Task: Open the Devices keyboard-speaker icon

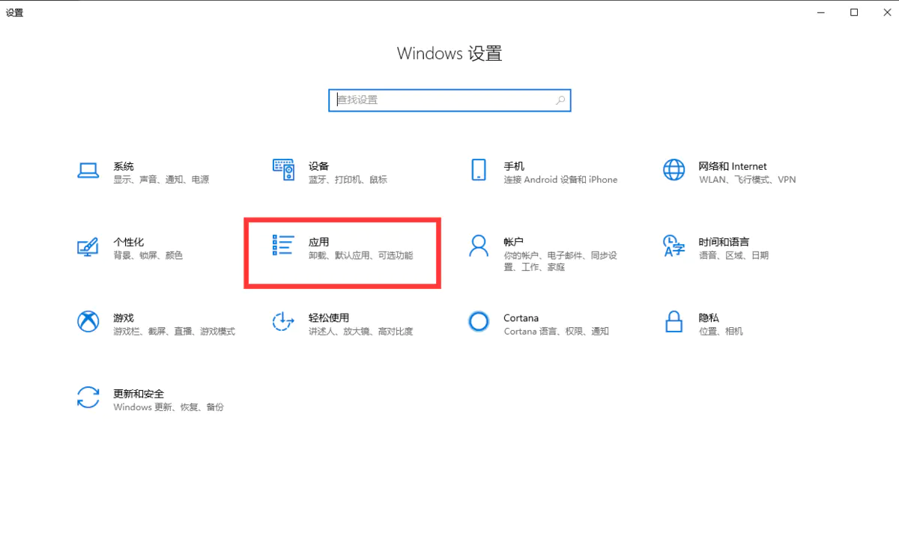Action: pos(283,170)
